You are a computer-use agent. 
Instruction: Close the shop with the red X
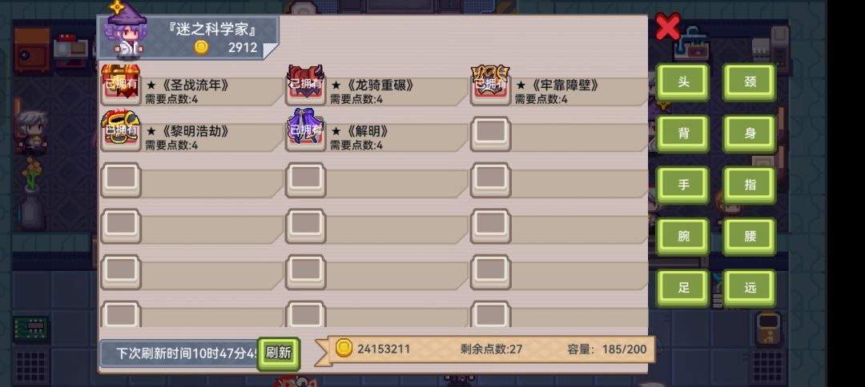pos(667,27)
